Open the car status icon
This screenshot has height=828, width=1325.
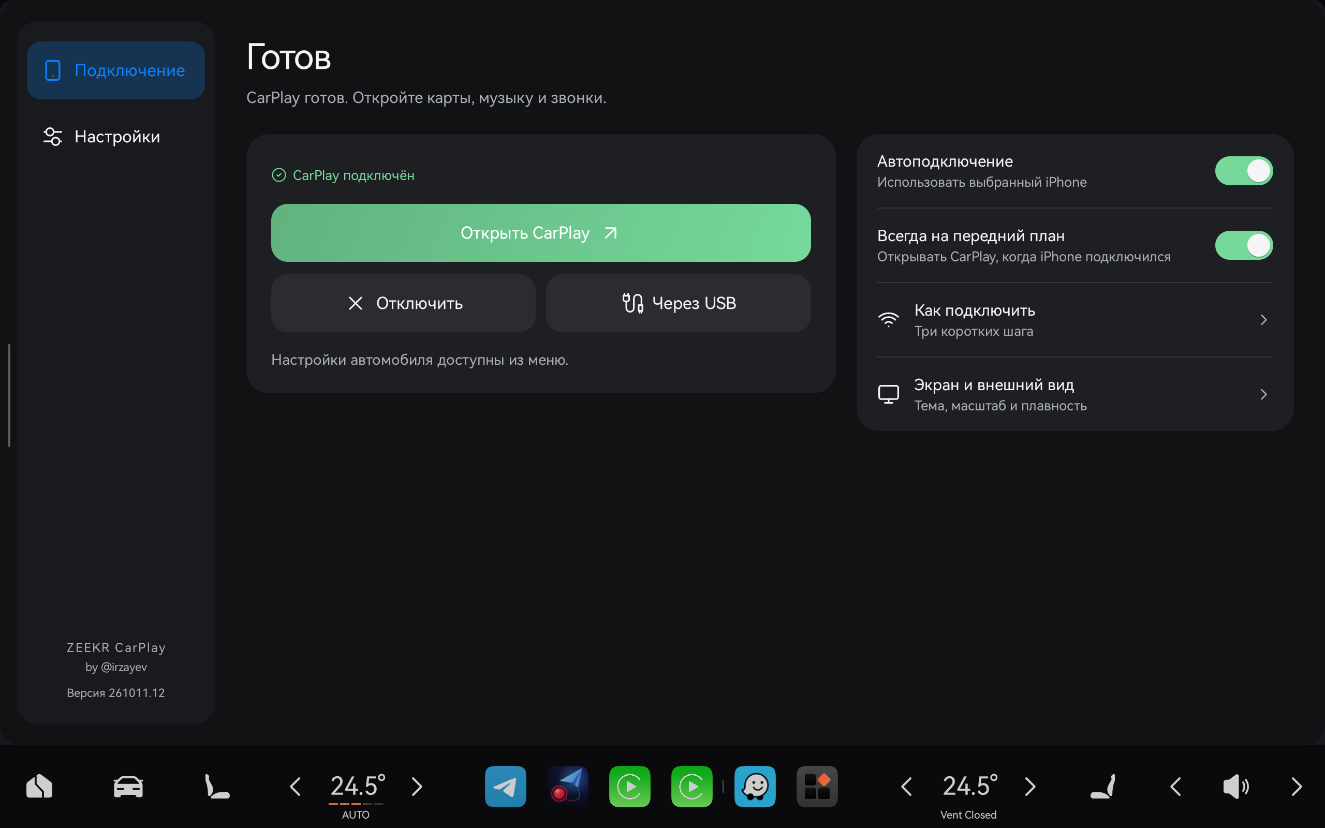[128, 787]
